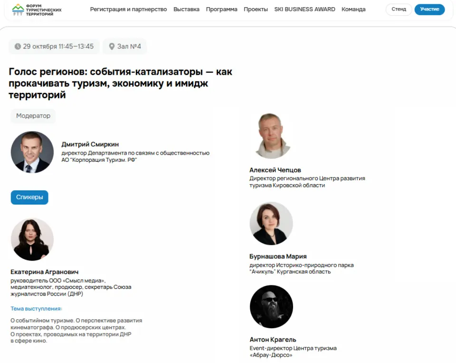Click the name Екатерина Агранович
The image size is (456, 363).
coord(45,272)
